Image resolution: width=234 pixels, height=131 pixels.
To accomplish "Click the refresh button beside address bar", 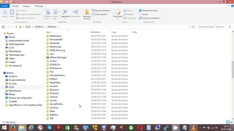I will pos(193,27).
